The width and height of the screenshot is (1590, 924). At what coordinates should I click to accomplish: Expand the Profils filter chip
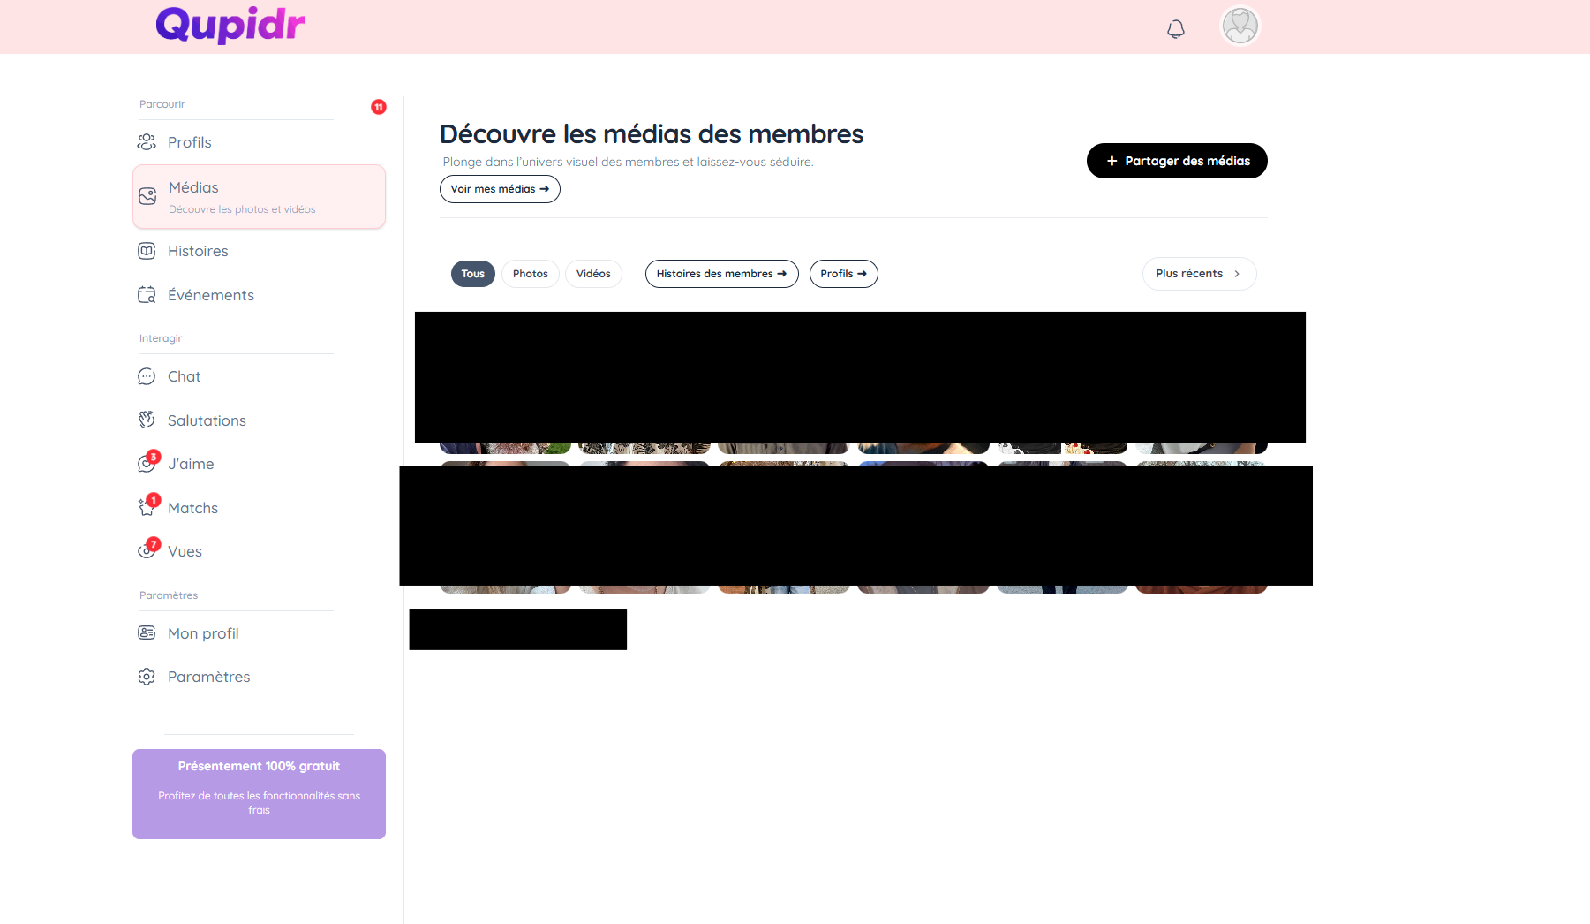[843, 274]
